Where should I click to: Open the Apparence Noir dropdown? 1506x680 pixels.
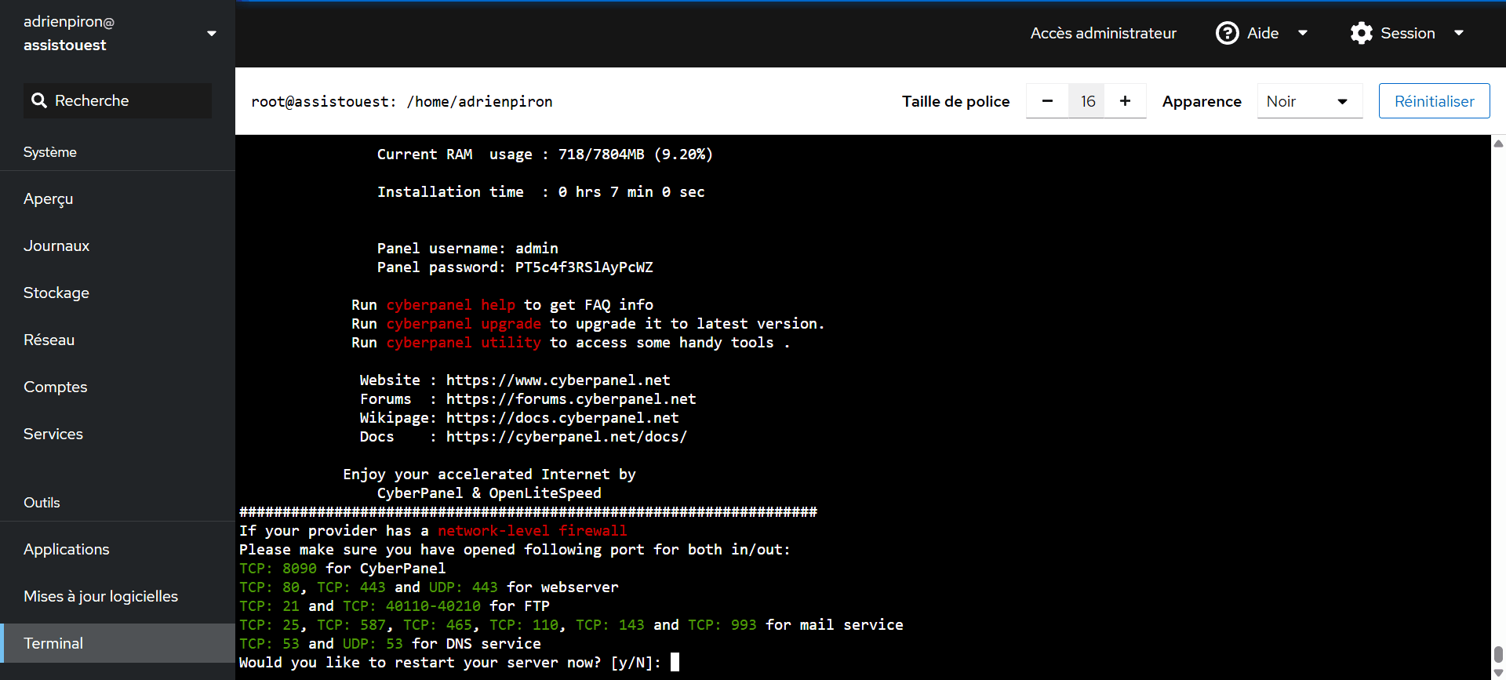1310,101
